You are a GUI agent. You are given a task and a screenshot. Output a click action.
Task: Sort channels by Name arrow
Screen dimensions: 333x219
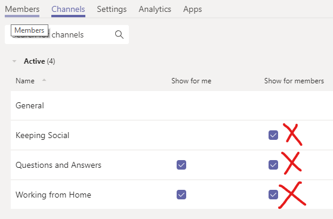coord(44,80)
